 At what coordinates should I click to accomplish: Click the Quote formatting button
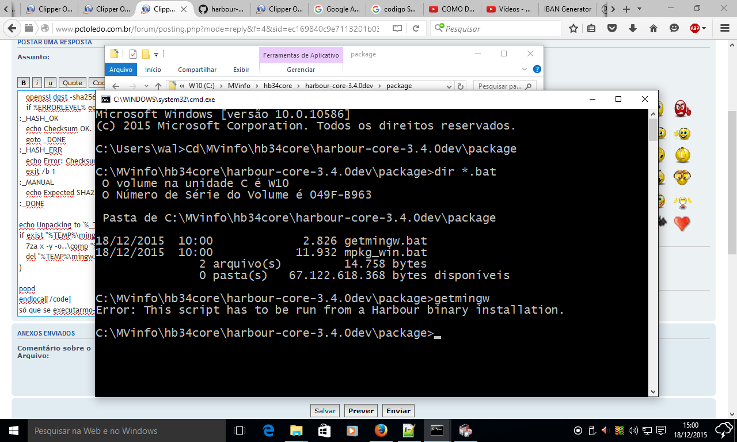point(73,83)
